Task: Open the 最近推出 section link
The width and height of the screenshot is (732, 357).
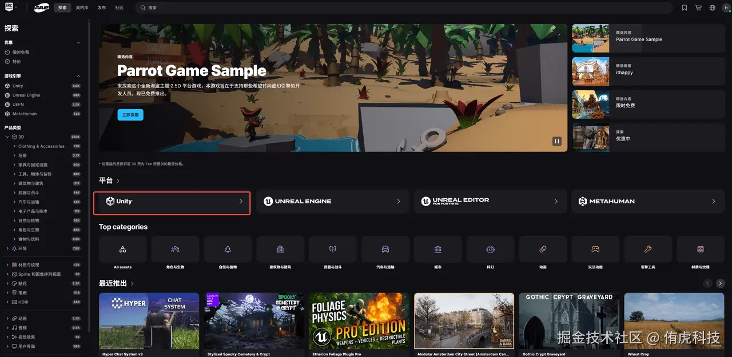Action: click(x=117, y=283)
